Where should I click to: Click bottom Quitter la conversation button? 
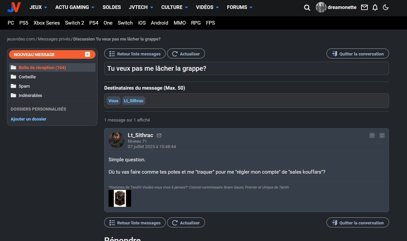(x=358, y=223)
